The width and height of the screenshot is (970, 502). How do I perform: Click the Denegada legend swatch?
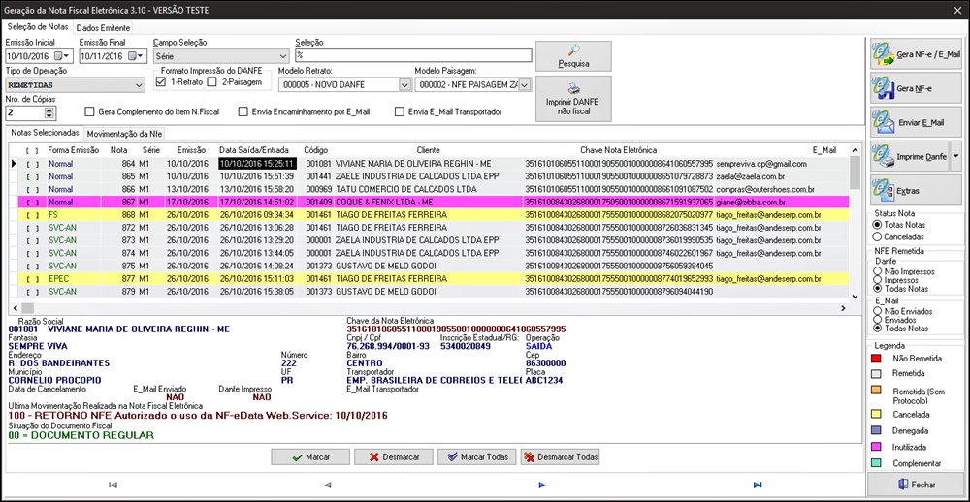point(875,430)
